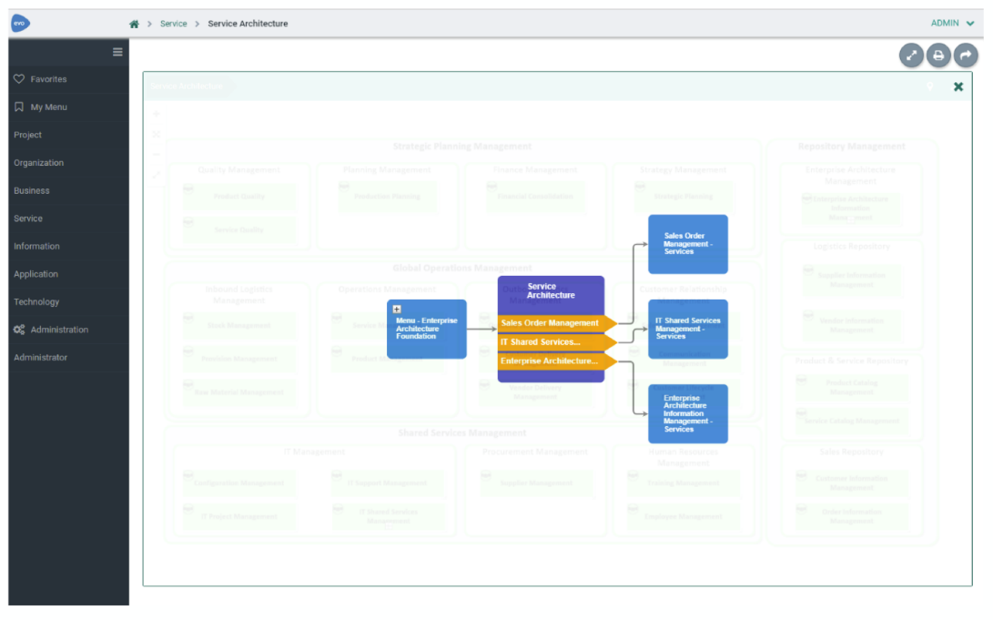This screenshot has width=993, height=620.
Task: Click the evo logo icon
Action: click(x=20, y=24)
